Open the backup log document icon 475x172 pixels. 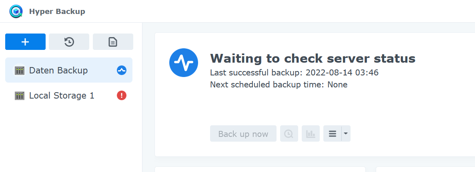(113, 42)
